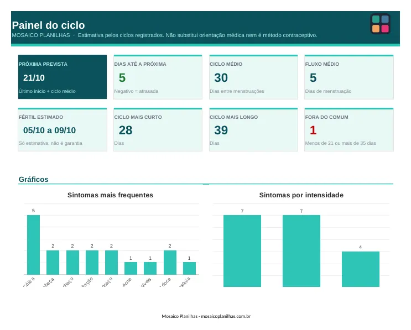
Task: Click the 'CICLO MAIS CURTO' label
Action: click(x=138, y=117)
